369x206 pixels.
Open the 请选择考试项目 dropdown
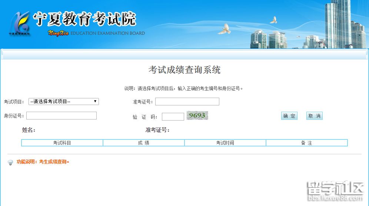click(64, 101)
